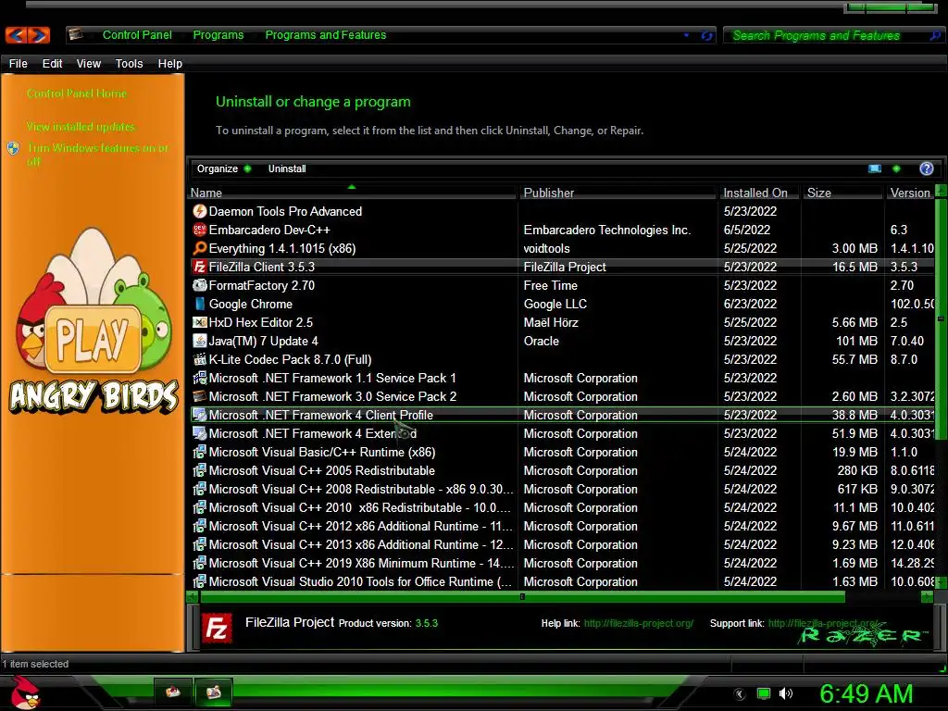This screenshot has width=948, height=711.
Task: Click the .NET Framework 1.1 Service Pack icon
Action: [x=200, y=378]
